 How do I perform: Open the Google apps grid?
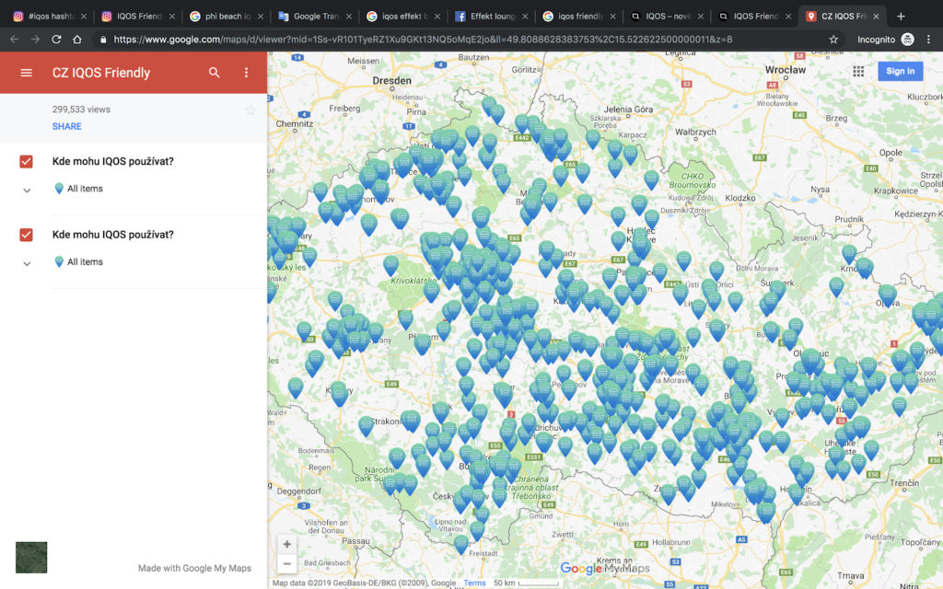click(x=858, y=72)
